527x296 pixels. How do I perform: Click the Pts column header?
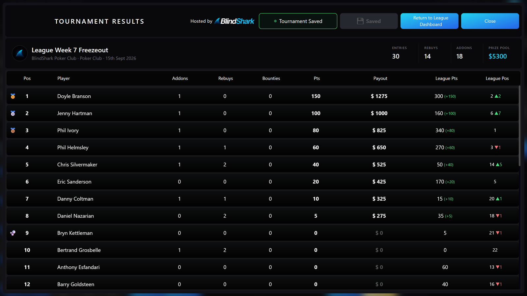click(x=317, y=78)
